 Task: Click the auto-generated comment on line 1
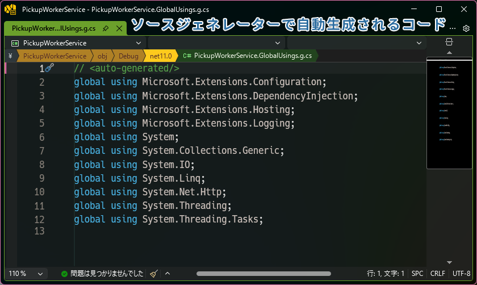127,69
